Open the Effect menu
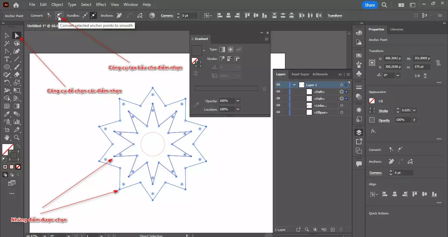This screenshot has width=448, height=237. [101, 5]
